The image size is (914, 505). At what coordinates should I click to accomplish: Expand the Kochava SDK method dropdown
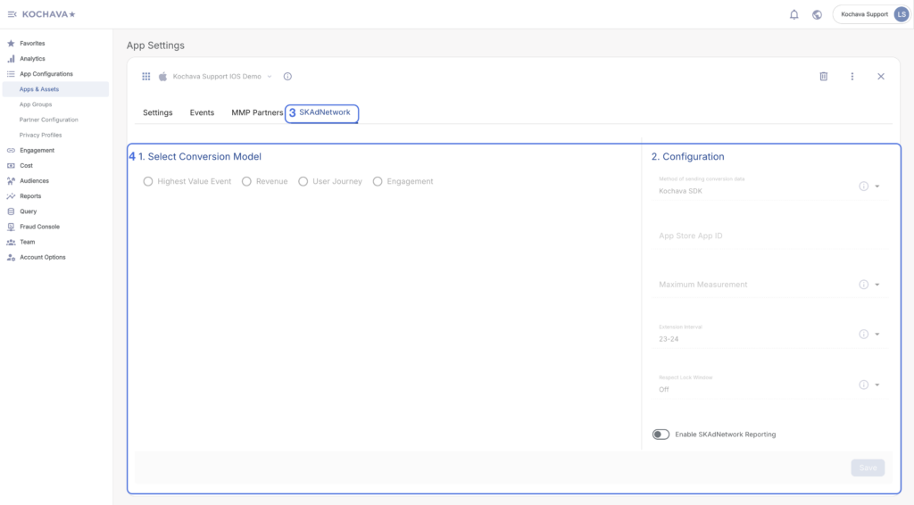(877, 186)
